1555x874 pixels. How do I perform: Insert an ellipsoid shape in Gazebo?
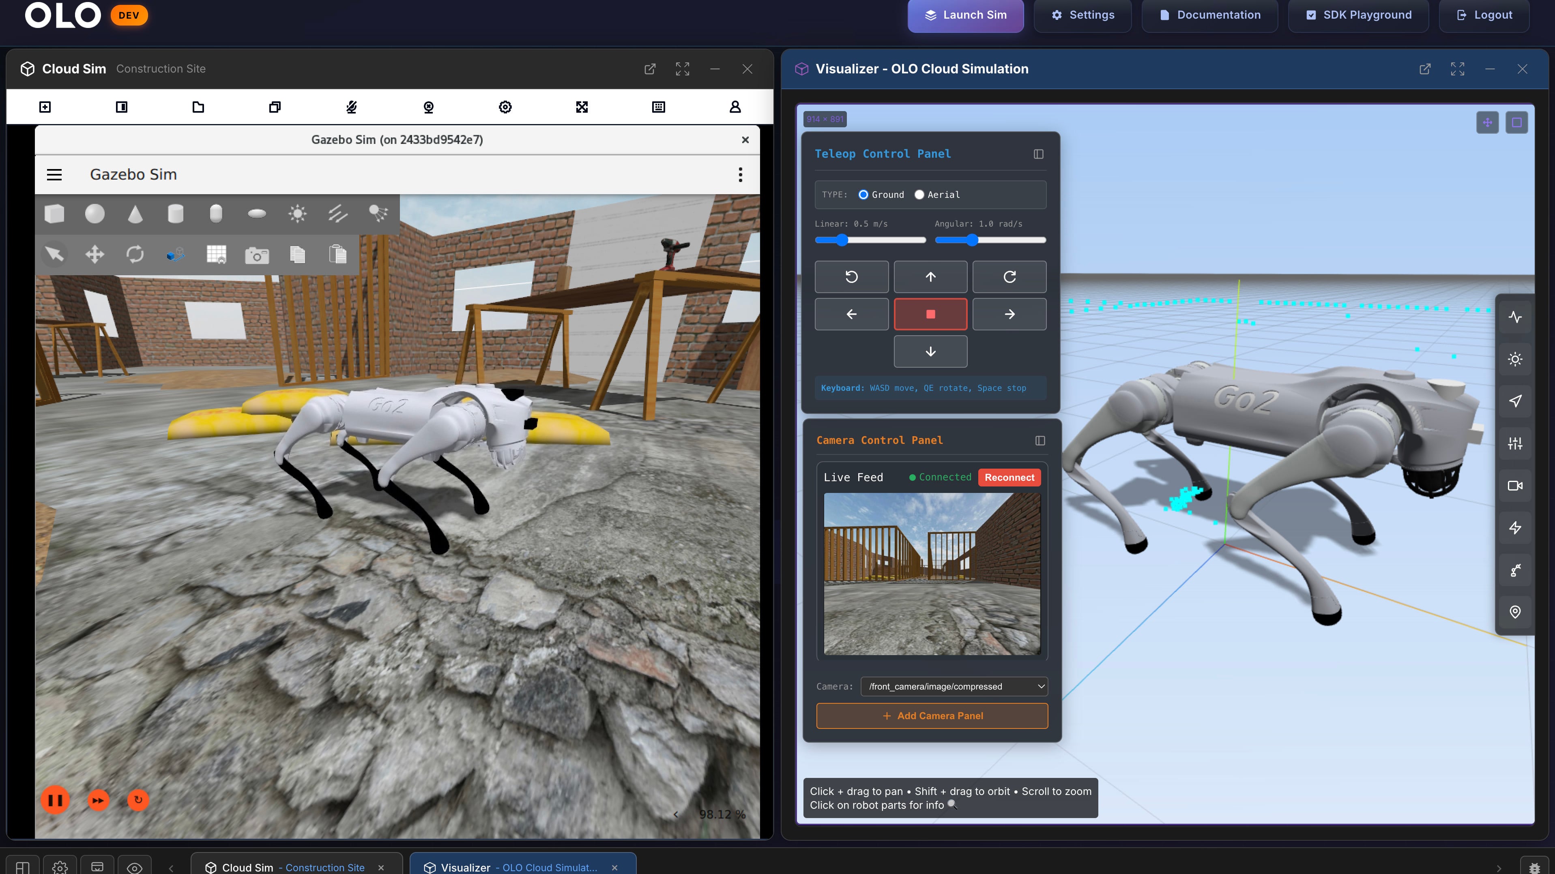[x=257, y=214]
